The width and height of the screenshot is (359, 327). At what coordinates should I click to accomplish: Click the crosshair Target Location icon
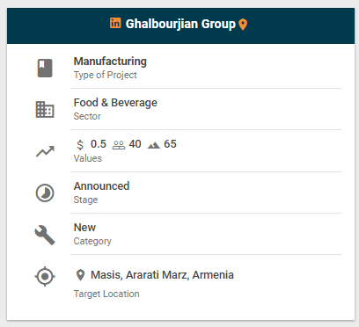(x=45, y=276)
